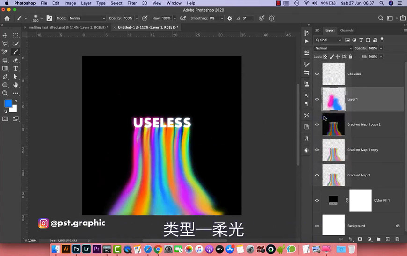Select the Gradient tool

coord(5,68)
